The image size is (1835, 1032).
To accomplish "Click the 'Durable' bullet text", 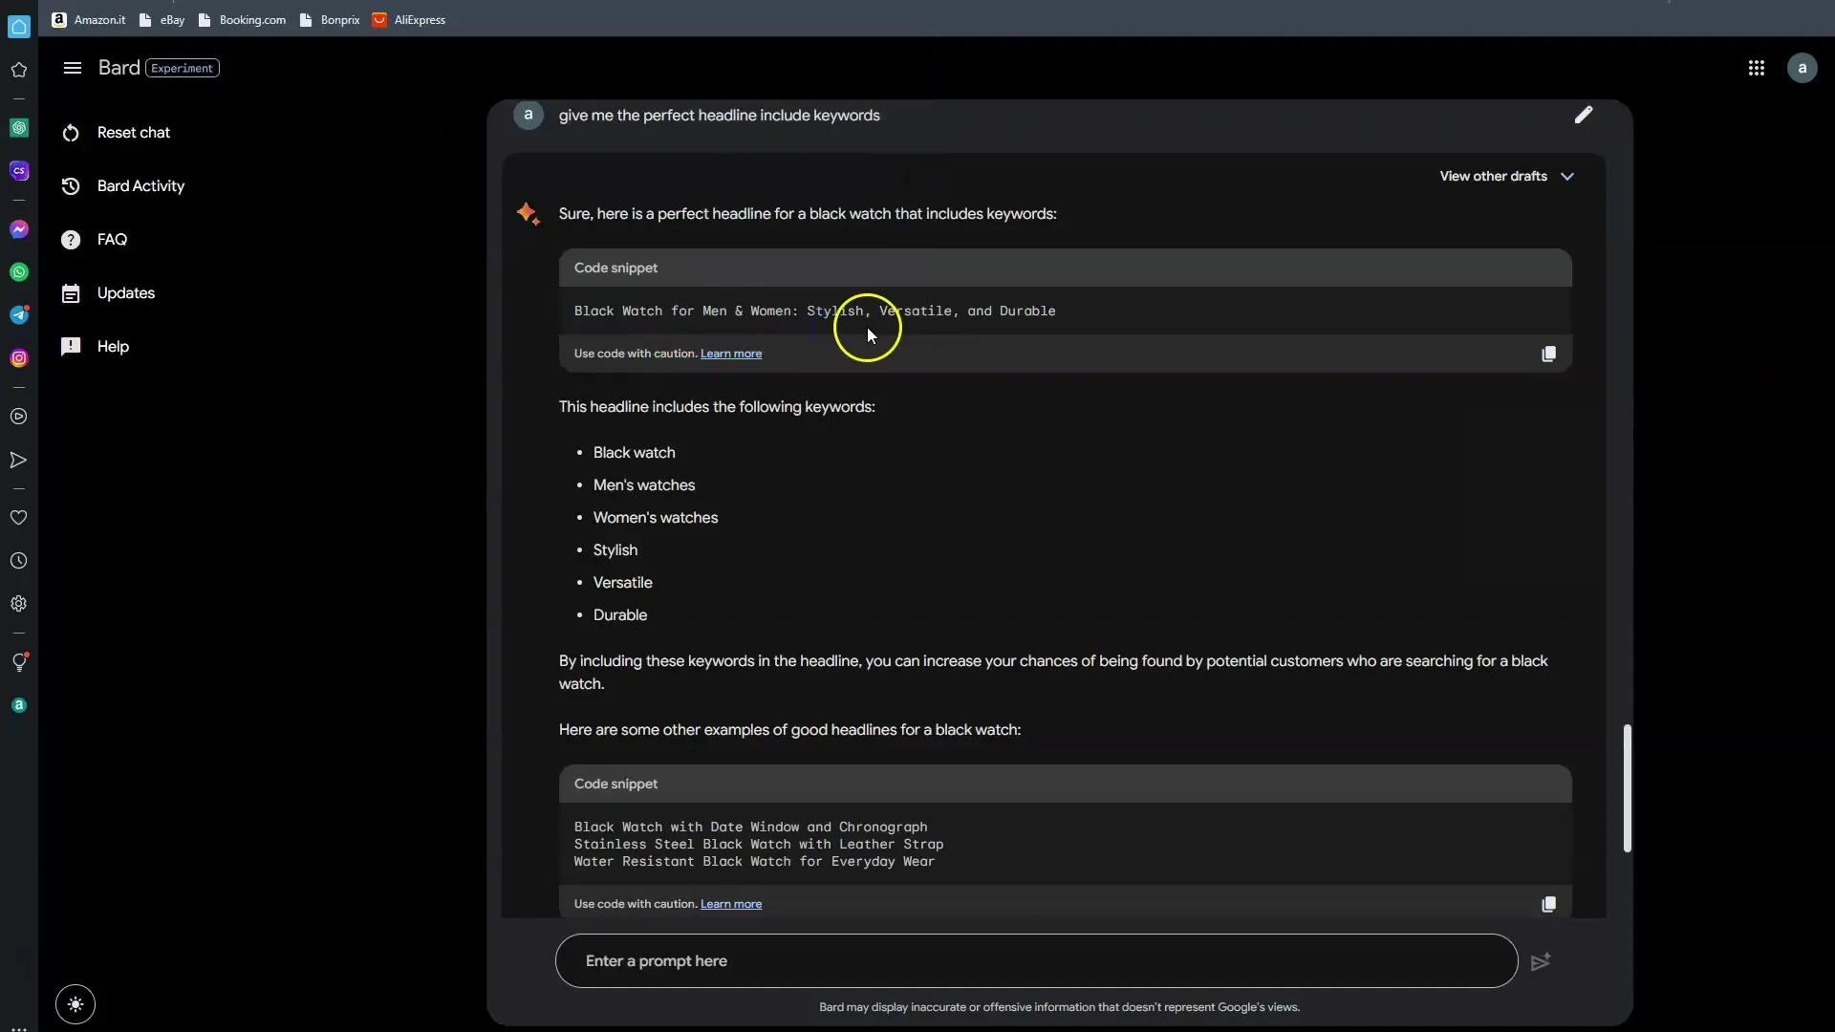I will point(620,615).
